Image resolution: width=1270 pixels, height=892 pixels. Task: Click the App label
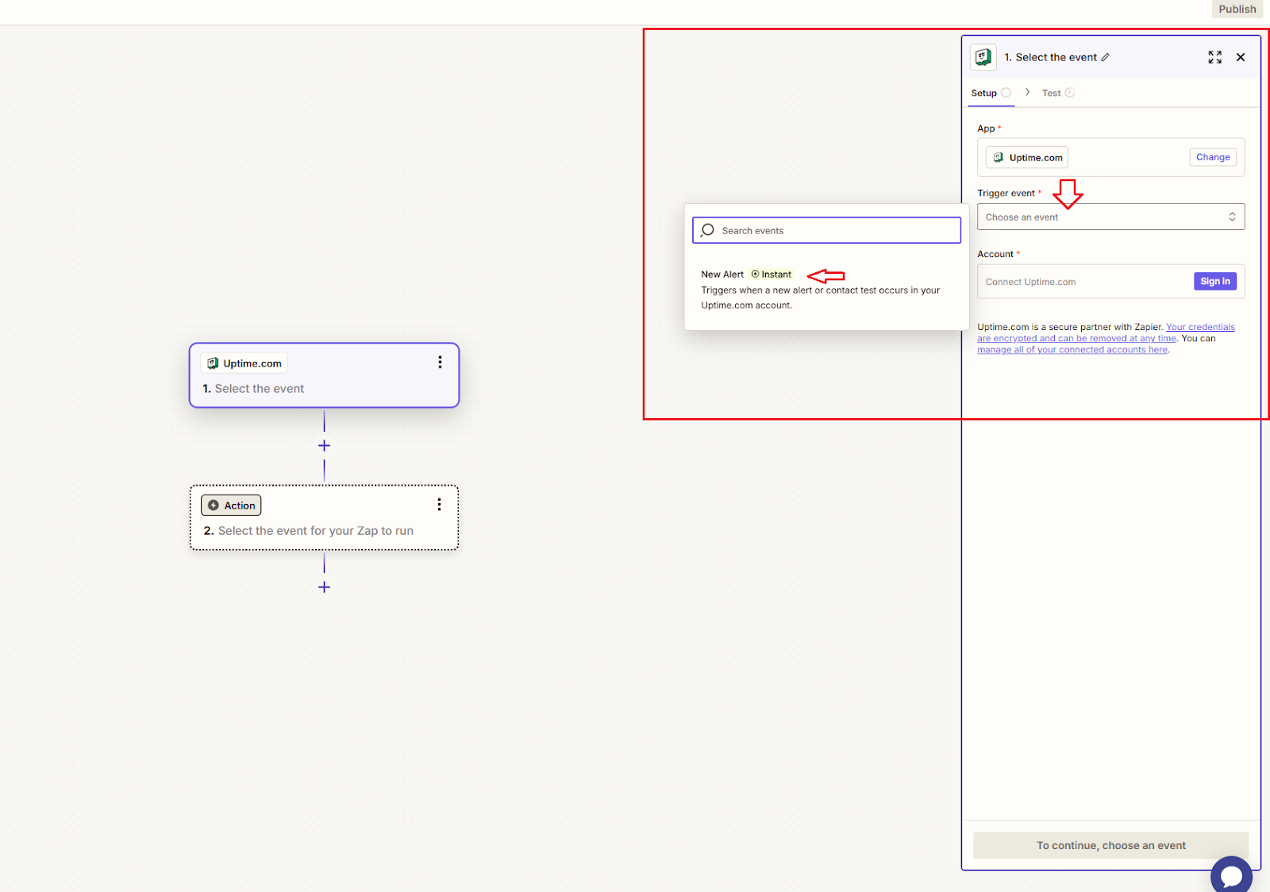click(x=986, y=129)
